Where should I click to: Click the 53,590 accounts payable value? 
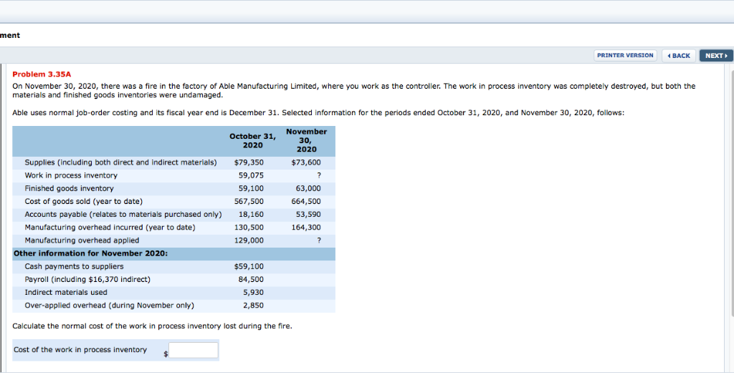click(308, 215)
